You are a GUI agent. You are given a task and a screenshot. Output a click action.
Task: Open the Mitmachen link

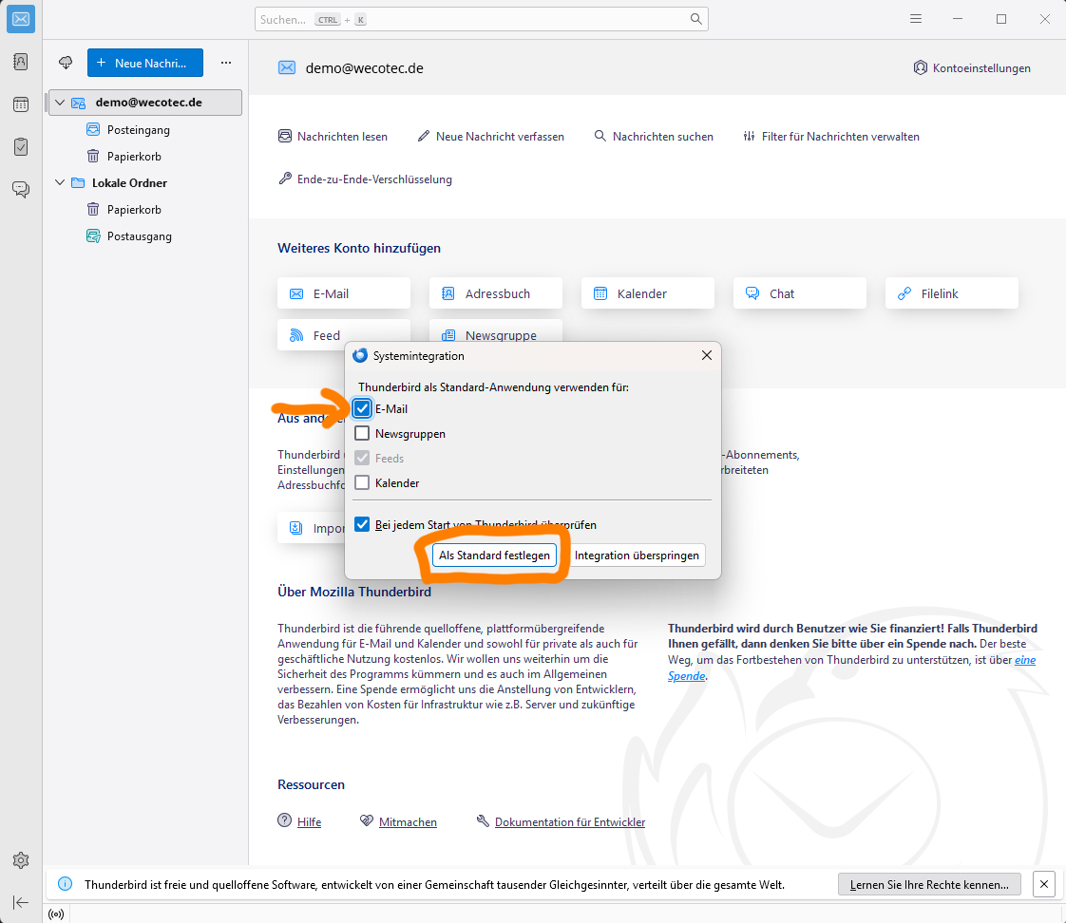coord(408,821)
